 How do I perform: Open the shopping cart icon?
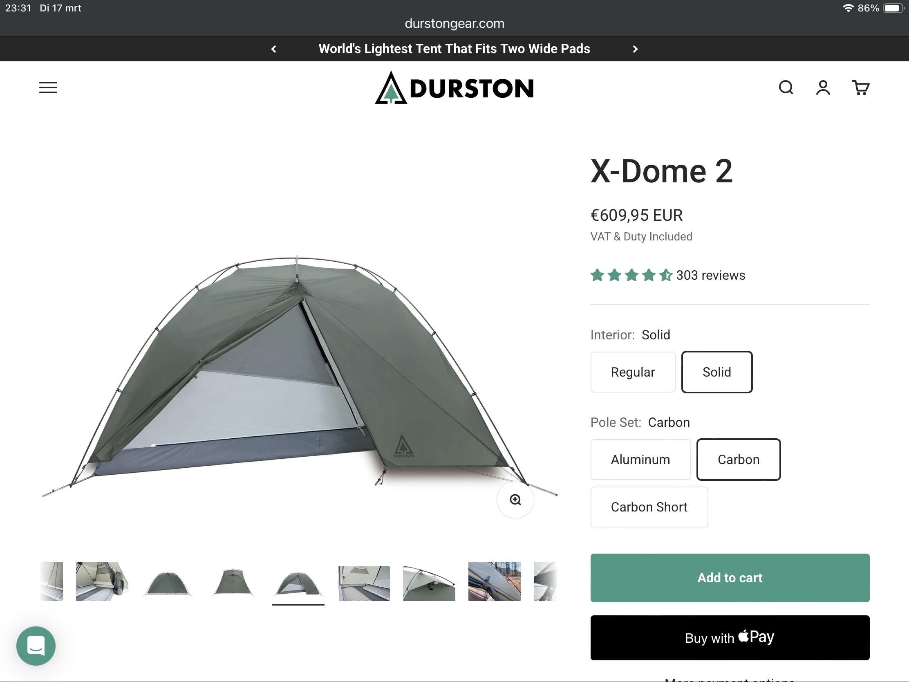pos(860,87)
